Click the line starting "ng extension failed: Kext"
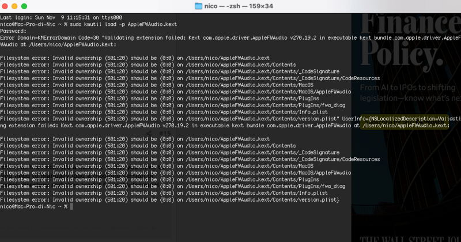This screenshot has height=242, width=461. click(225, 126)
